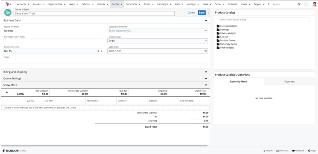
Task: Open the Valid Until calendar picker icon
Action: [206, 51]
